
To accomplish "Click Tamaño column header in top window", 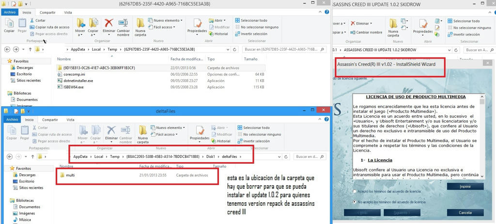I will pos(250,59).
